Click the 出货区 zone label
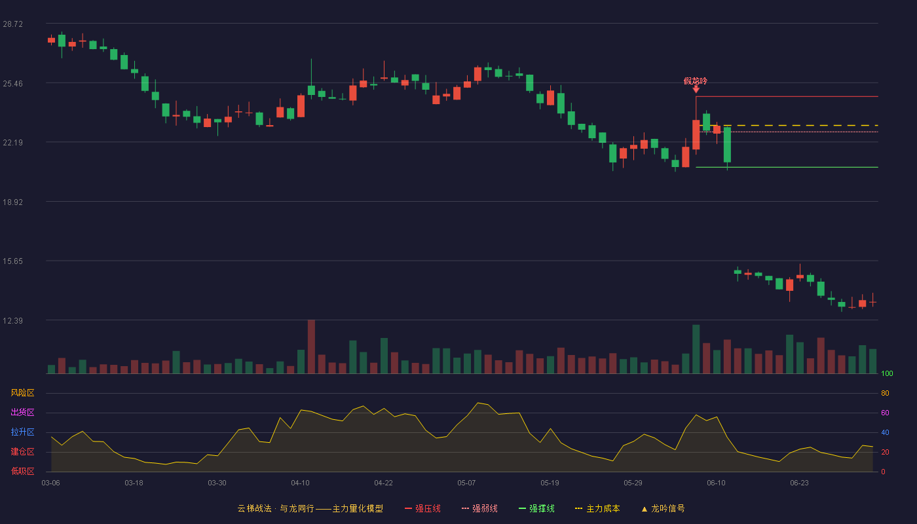The width and height of the screenshot is (917, 524). pos(22,413)
